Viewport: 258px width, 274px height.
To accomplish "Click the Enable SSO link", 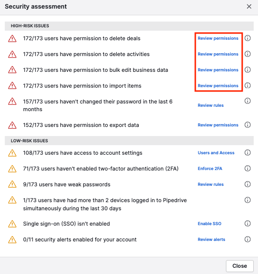I will [x=210, y=224].
